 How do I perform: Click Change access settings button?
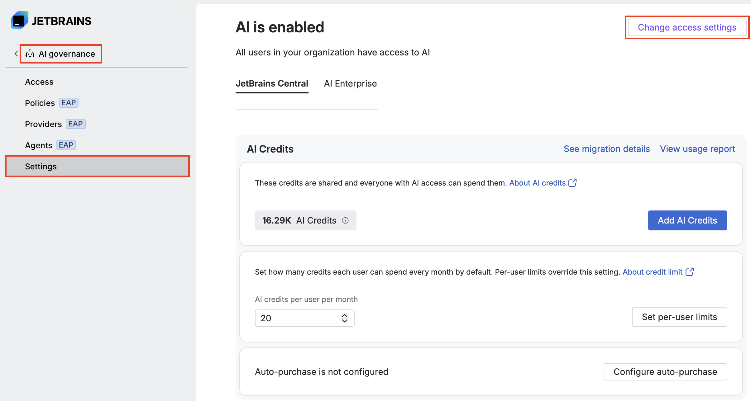687,27
